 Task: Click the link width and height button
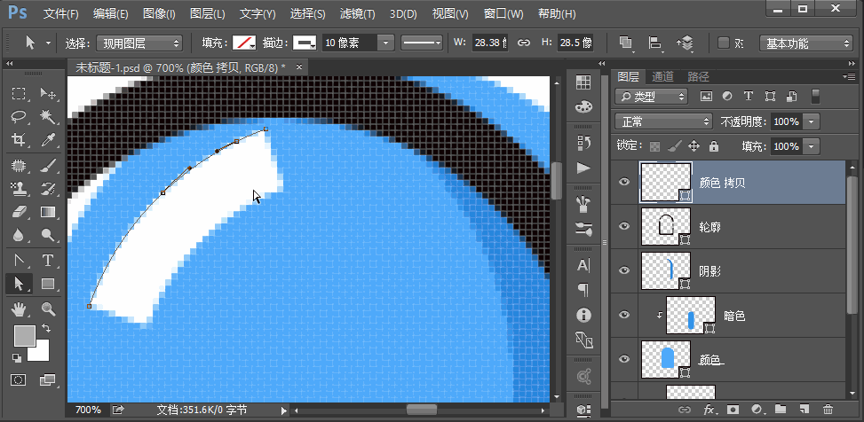click(x=524, y=43)
